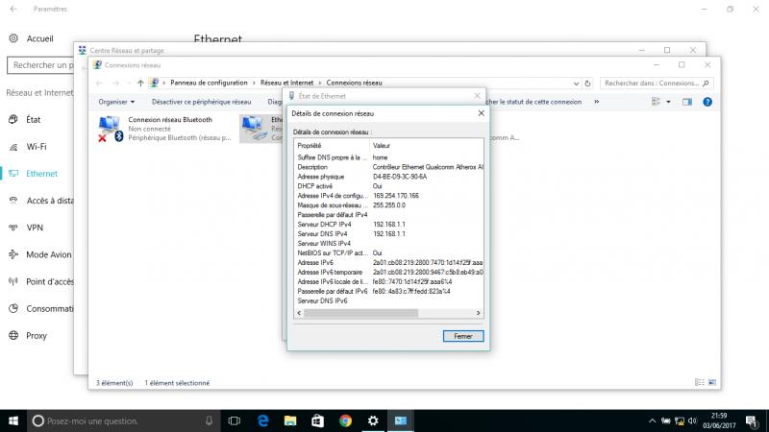The image size is (769, 432).
Task: Open Proxy settings page
Action: 37,335
